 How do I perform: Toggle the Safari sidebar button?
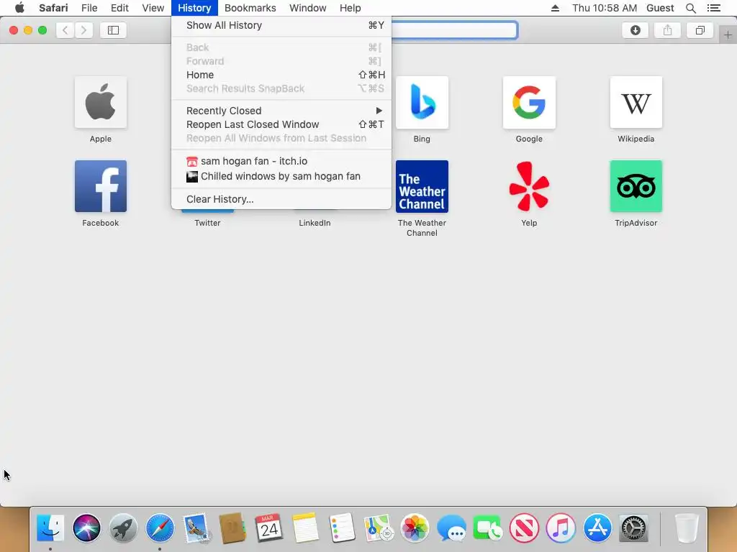click(113, 30)
